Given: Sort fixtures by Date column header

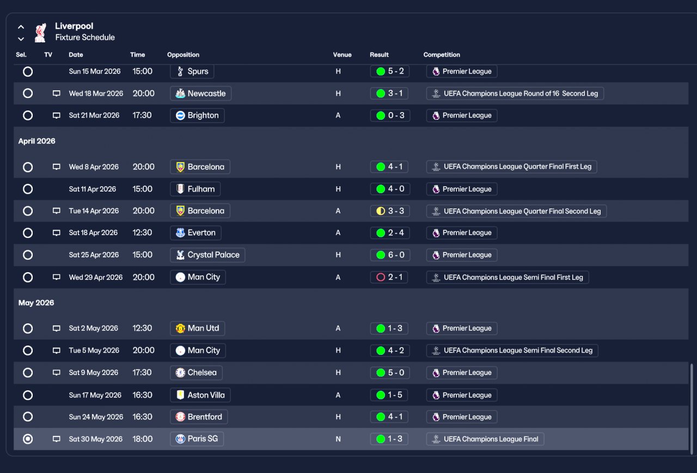Looking at the screenshot, I should [x=76, y=54].
